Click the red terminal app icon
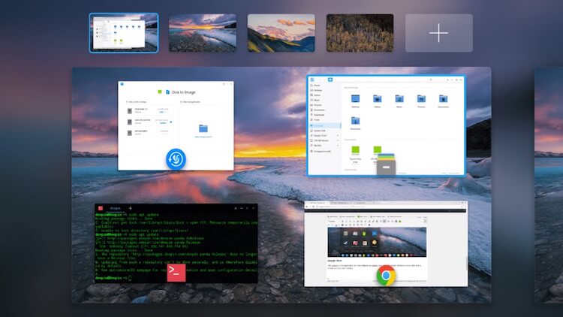The width and height of the screenshot is (563, 317). click(176, 273)
